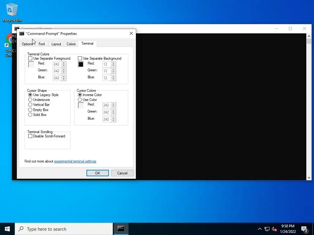The image size is (314, 235).
Task: Switch to the Colors tab
Action: coord(71,44)
